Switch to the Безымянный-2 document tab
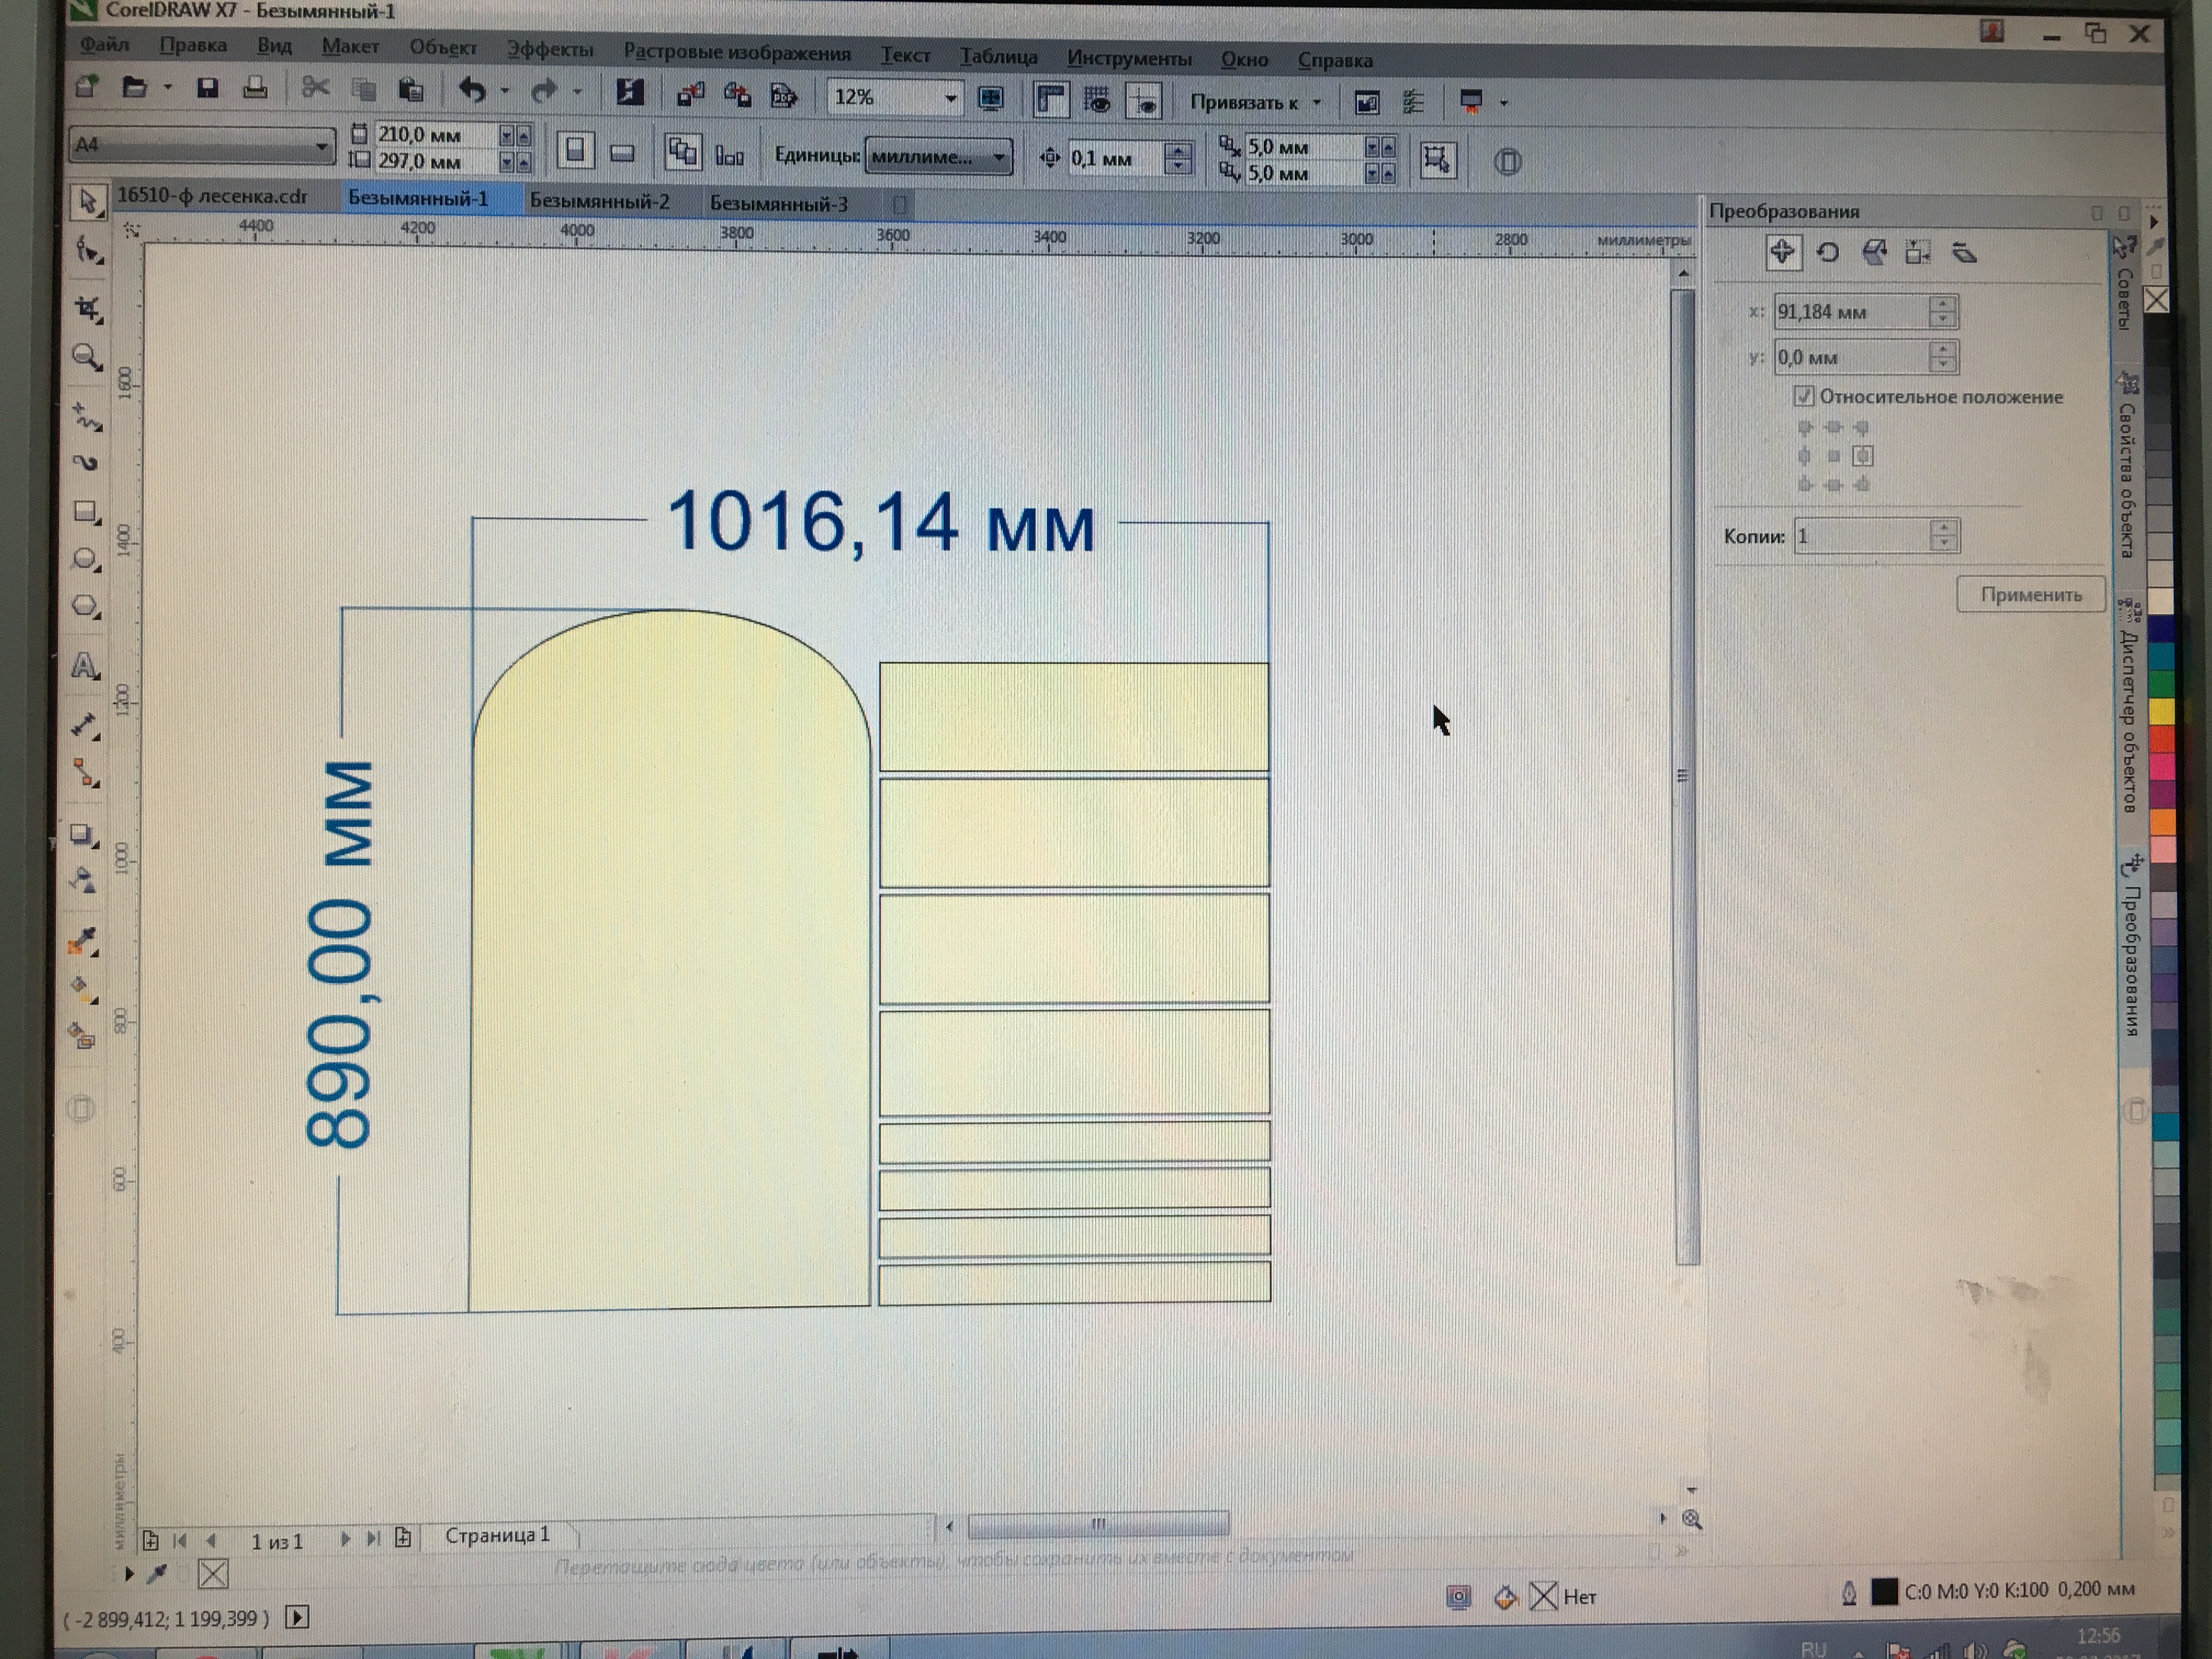This screenshot has width=2212, height=1659. pos(599,201)
